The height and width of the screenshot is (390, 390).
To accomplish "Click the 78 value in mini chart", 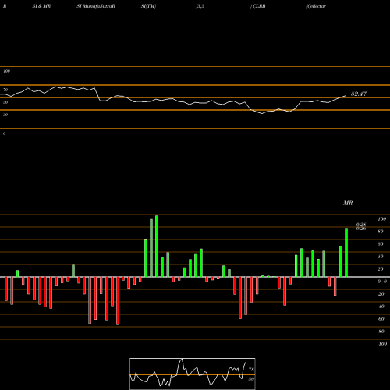I will pyautogui.click(x=251, y=370).
